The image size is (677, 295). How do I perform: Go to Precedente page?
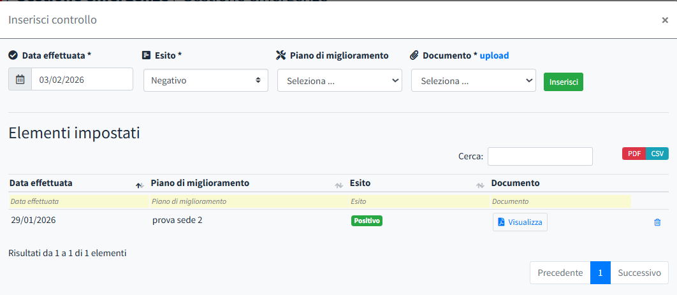pos(560,273)
